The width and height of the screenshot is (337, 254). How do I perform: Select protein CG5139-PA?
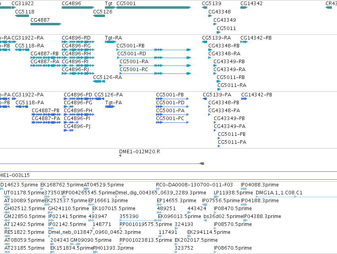tap(217, 95)
